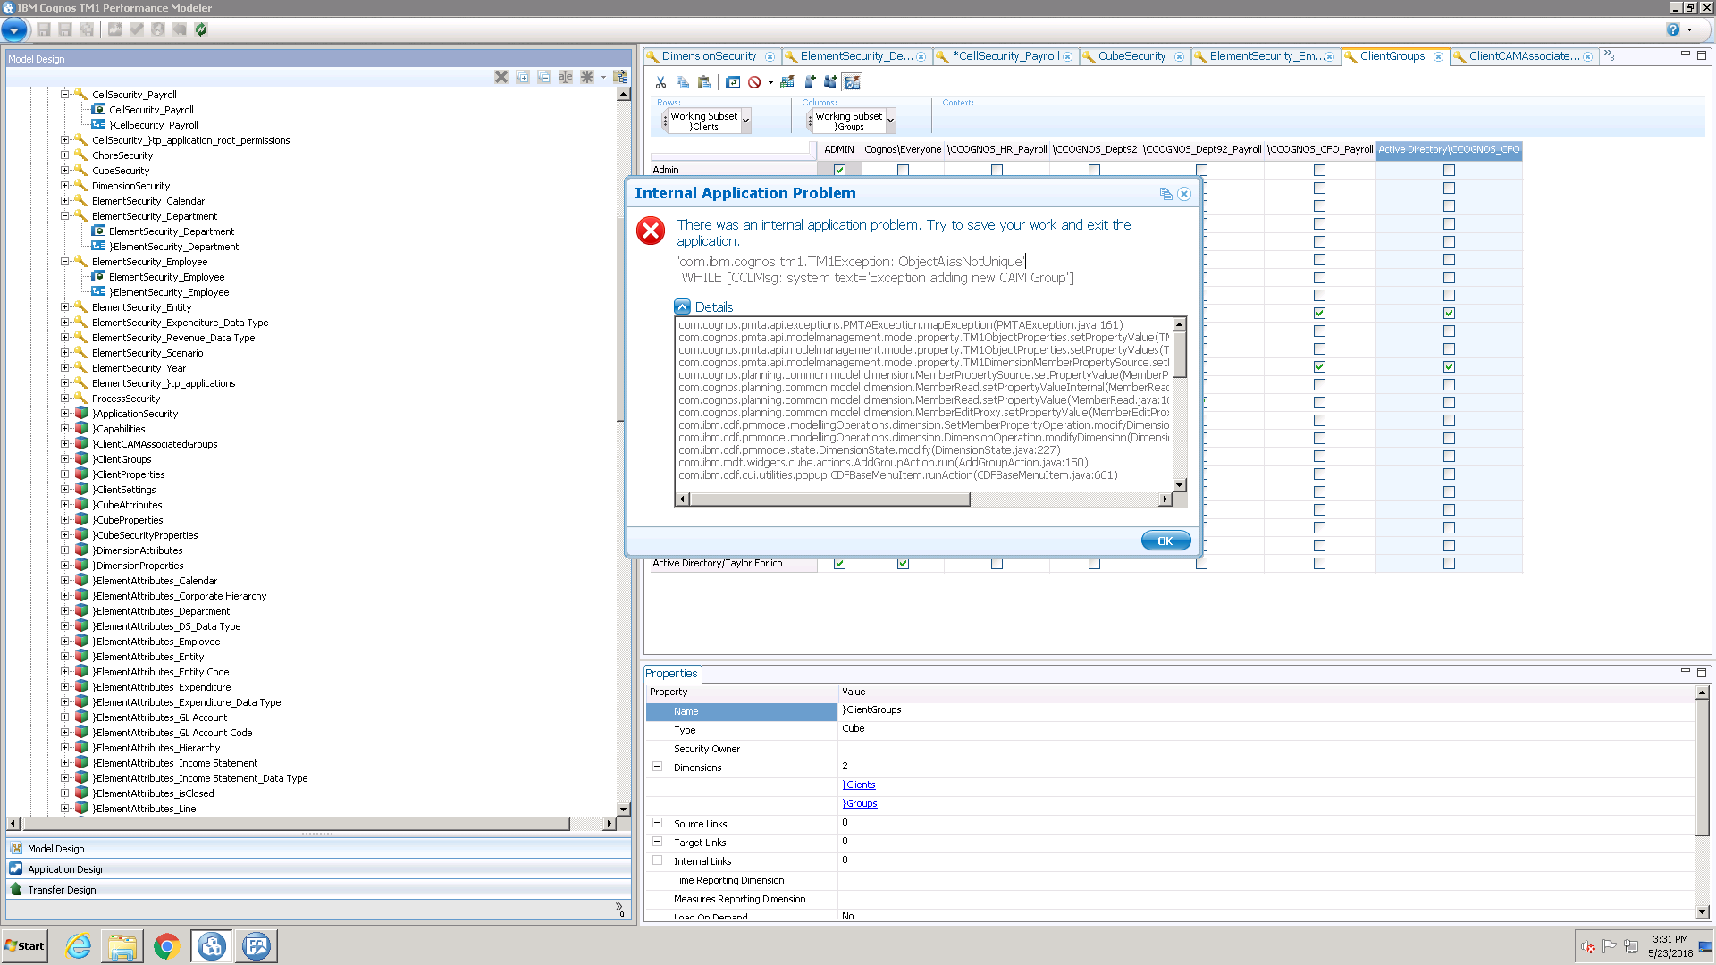Viewport: 1716px width, 965px height.
Task: Collapse Source Links property group
Action: [657, 823]
